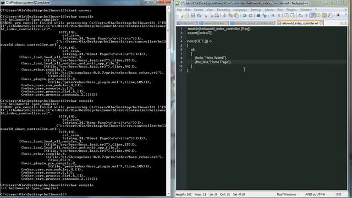The width and height of the screenshot is (352, 198).
Task: Click the Open file folder icon
Action: [x=187, y=15]
